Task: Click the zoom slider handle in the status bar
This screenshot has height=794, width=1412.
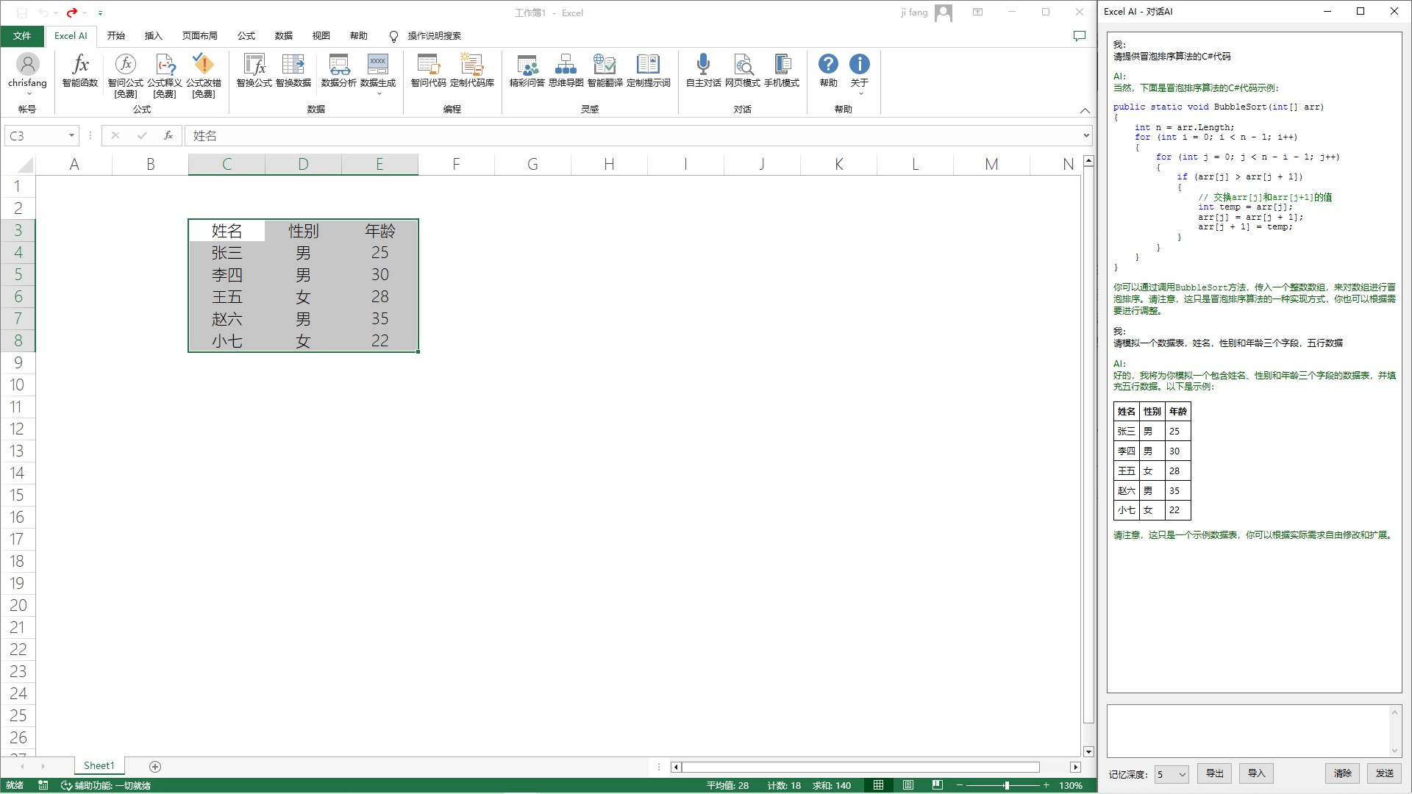Action: click(1006, 785)
